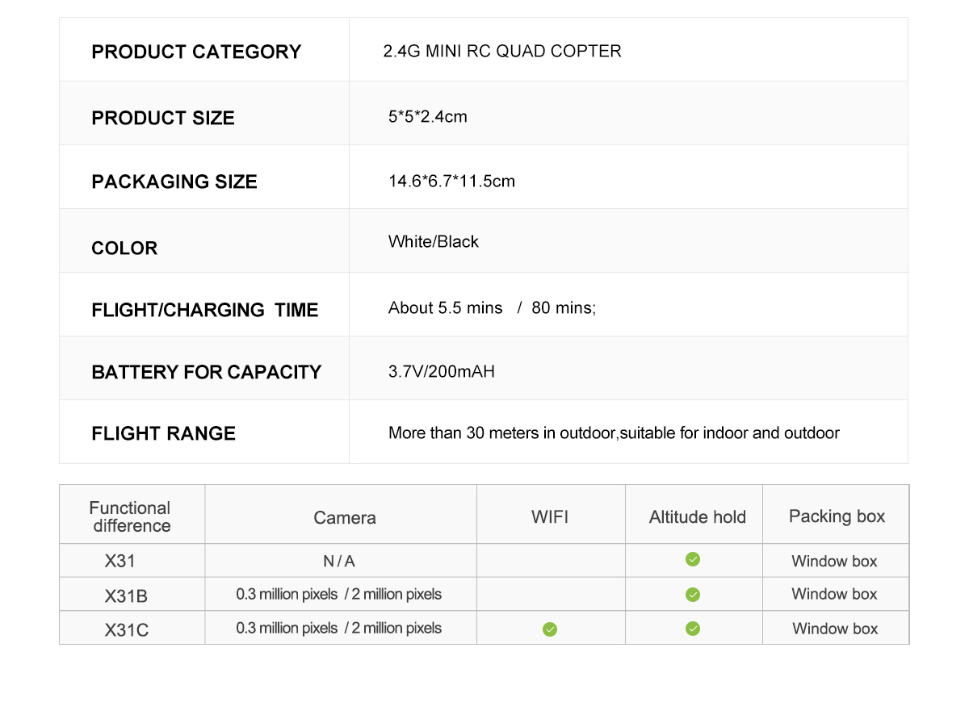The image size is (969, 702).
Task: Click the Camera column header
Action: pyautogui.click(x=345, y=518)
